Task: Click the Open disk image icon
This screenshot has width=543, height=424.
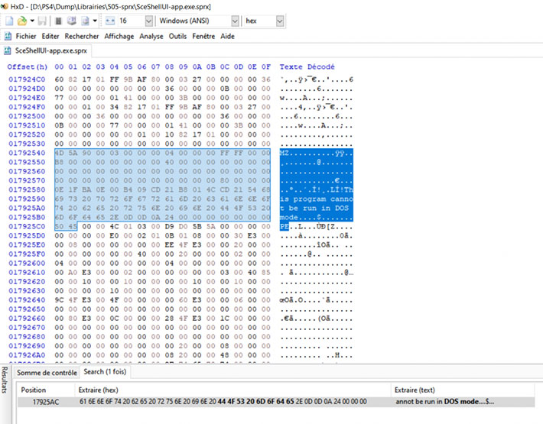Action: pos(85,21)
